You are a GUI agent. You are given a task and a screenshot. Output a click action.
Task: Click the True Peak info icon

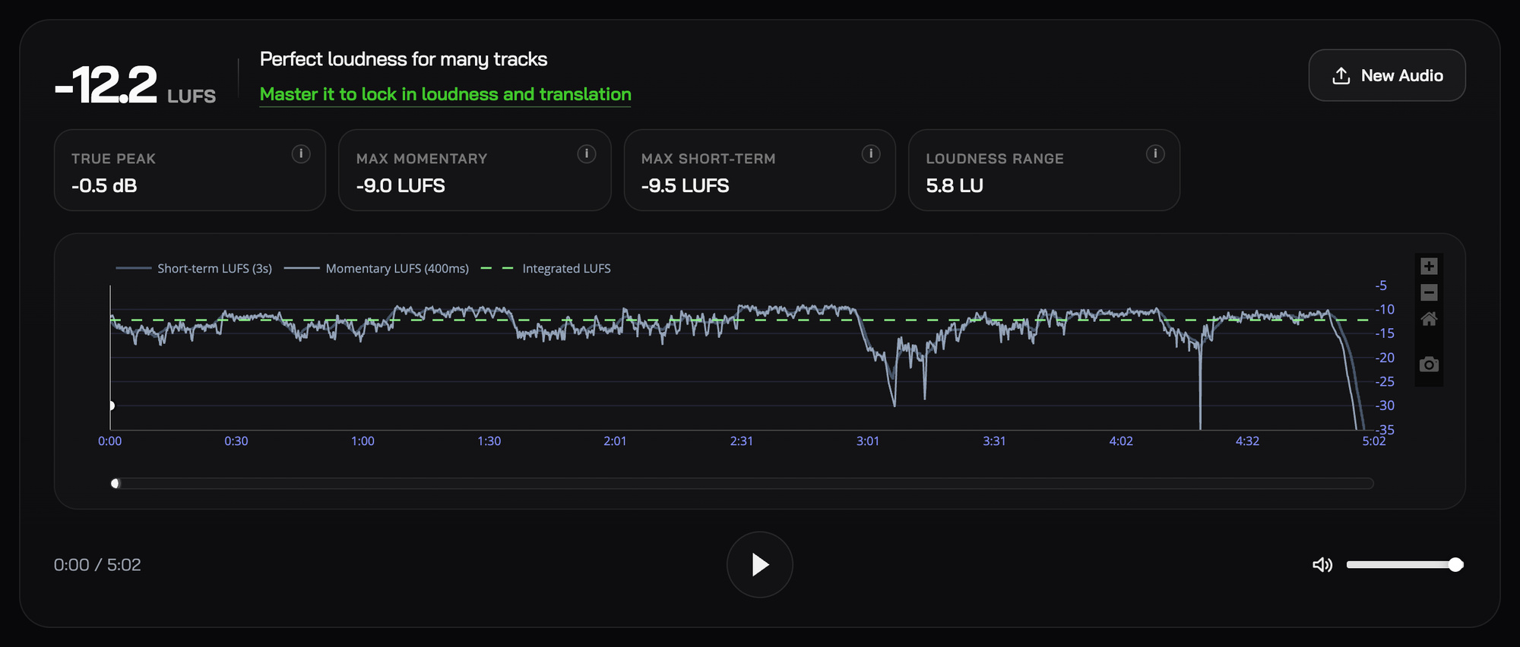point(301,154)
